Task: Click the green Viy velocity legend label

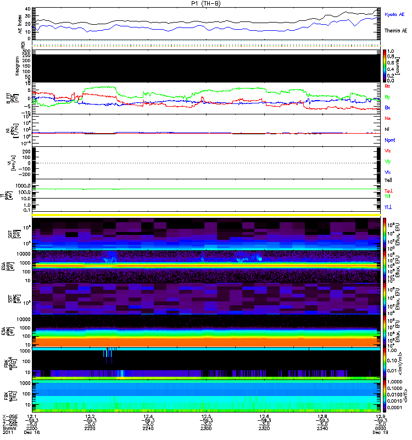Action: pyautogui.click(x=387, y=162)
